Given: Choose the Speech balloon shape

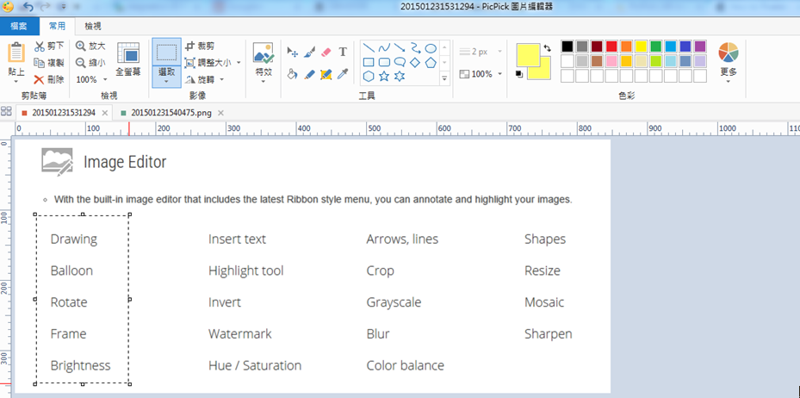Looking at the screenshot, I should click(400, 62).
